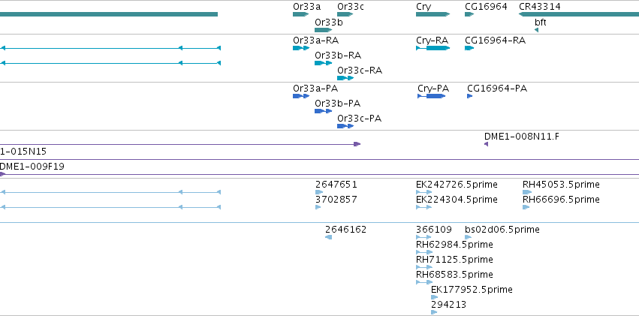Select the Cry-PA protein label
This screenshot has height=316, width=639.
433,89
